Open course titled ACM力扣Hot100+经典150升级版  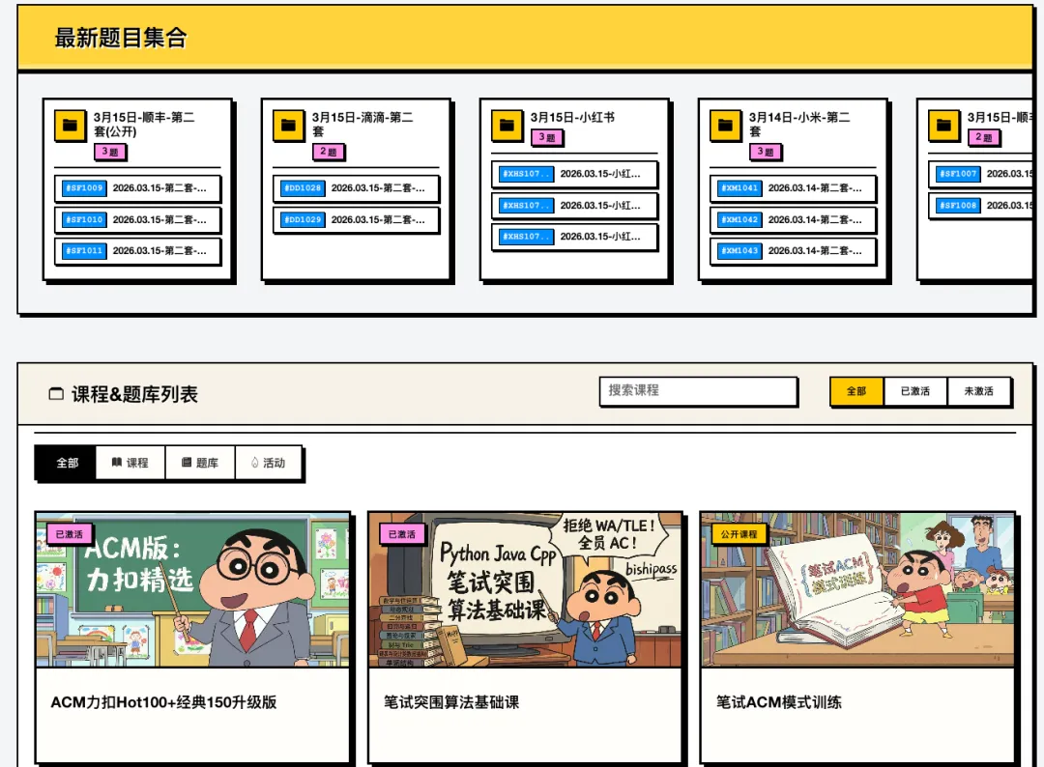pos(163,702)
